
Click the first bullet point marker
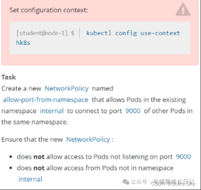pos(11,157)
